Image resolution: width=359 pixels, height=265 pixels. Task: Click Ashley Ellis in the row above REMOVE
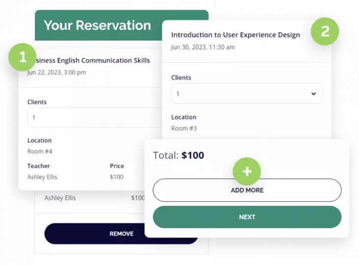(x=60, y=198)
